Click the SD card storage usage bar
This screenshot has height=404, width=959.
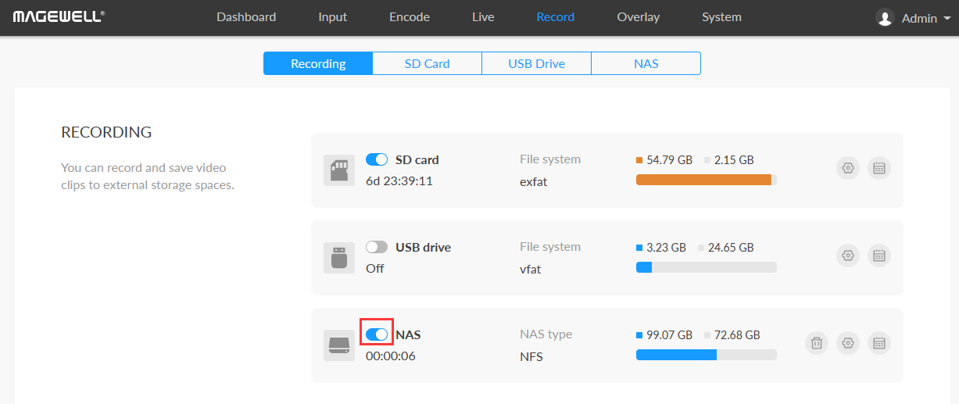[x=706, y=180]
